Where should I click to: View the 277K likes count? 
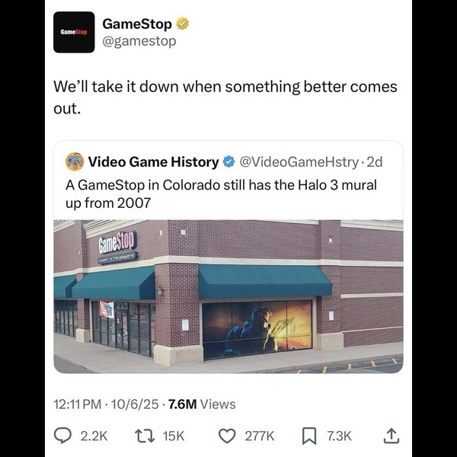pos(260,436)
